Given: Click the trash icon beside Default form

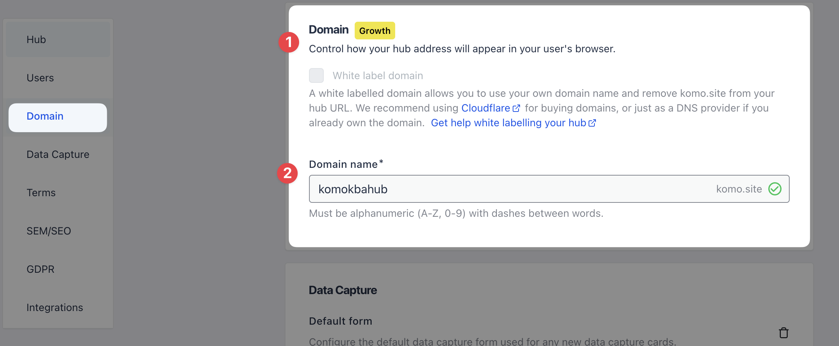Looking at the screenshot, I should pos(783,332).
